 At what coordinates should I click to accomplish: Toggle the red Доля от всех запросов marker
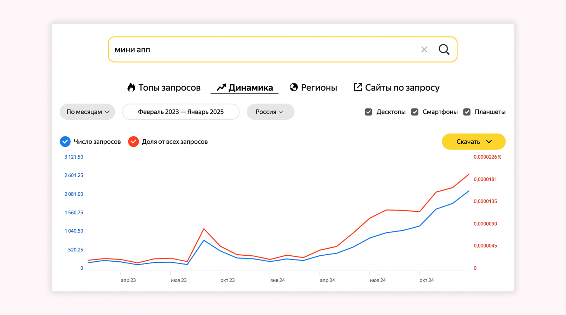pyautogui.click(x=133, y=142)
